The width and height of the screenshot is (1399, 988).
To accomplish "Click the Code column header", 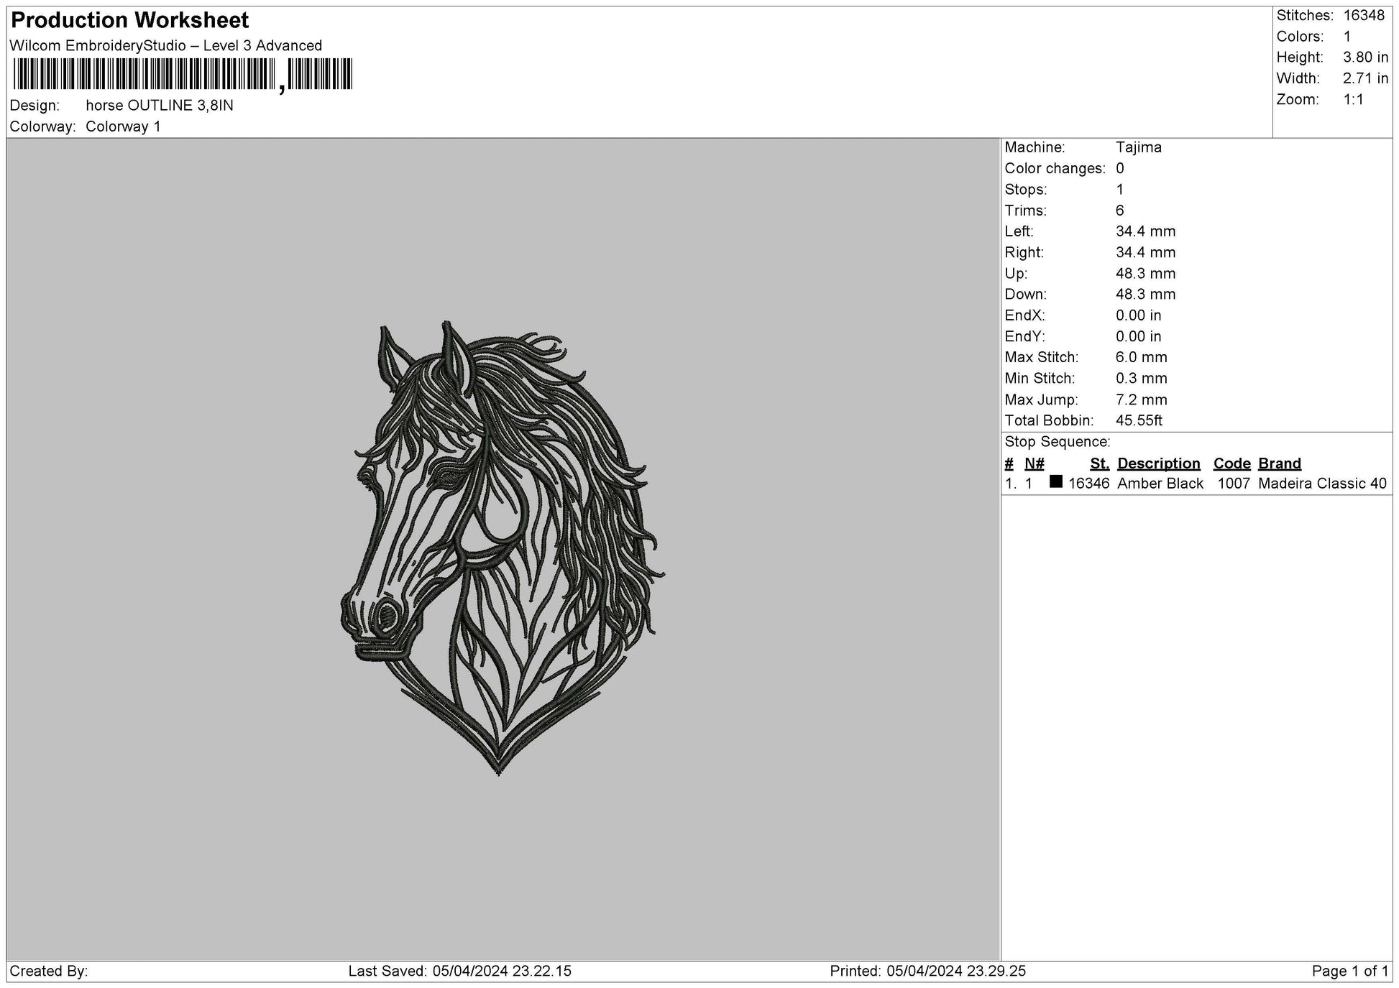I will click(1231, 463).
